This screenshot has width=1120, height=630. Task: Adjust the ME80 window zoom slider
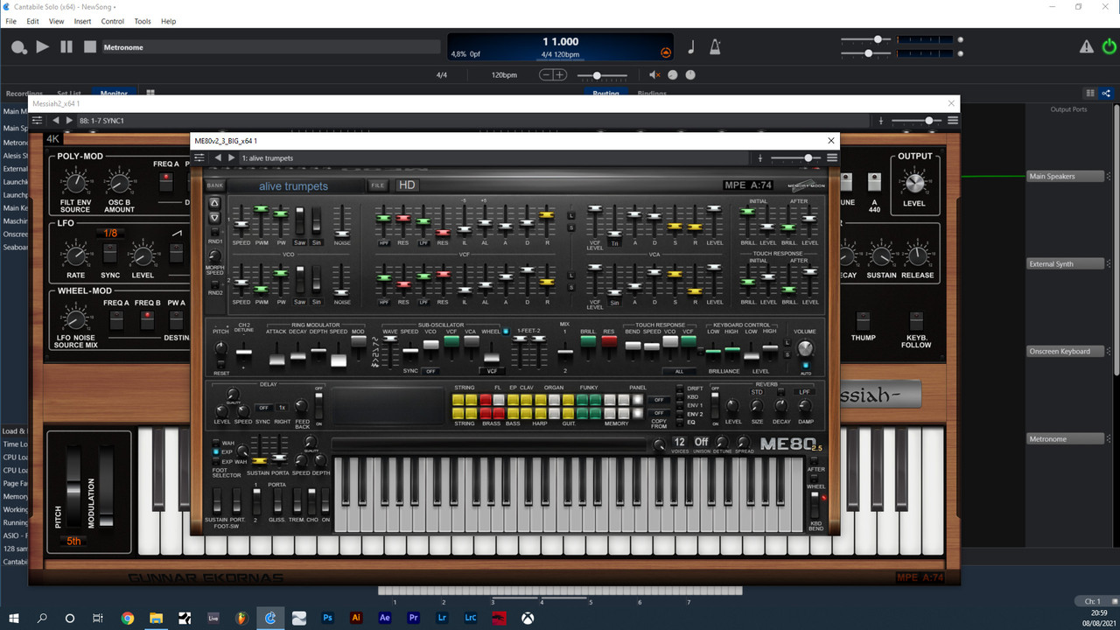[x=794, y=158]
